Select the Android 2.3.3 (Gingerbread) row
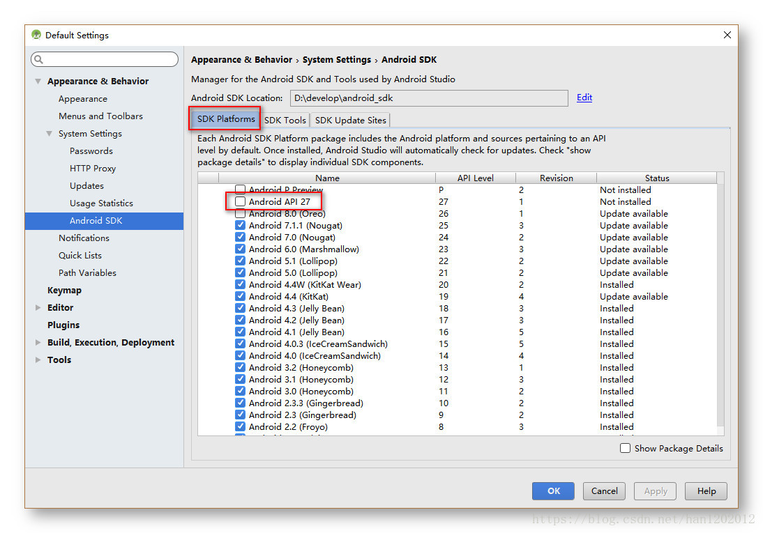763x533 pixels. (458, 403)
